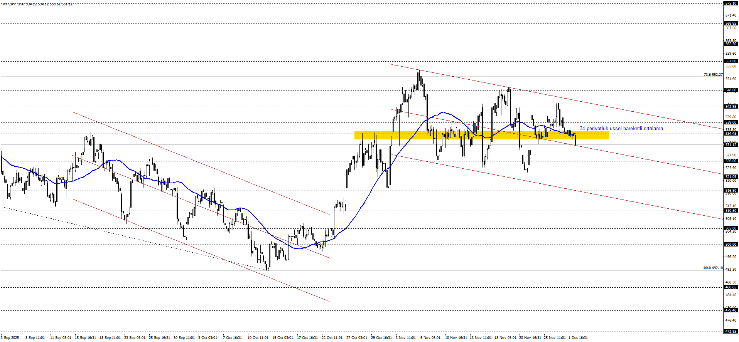Select the yellow highlighted price zone rectangle
739x342 pixels.
point(481,135)
